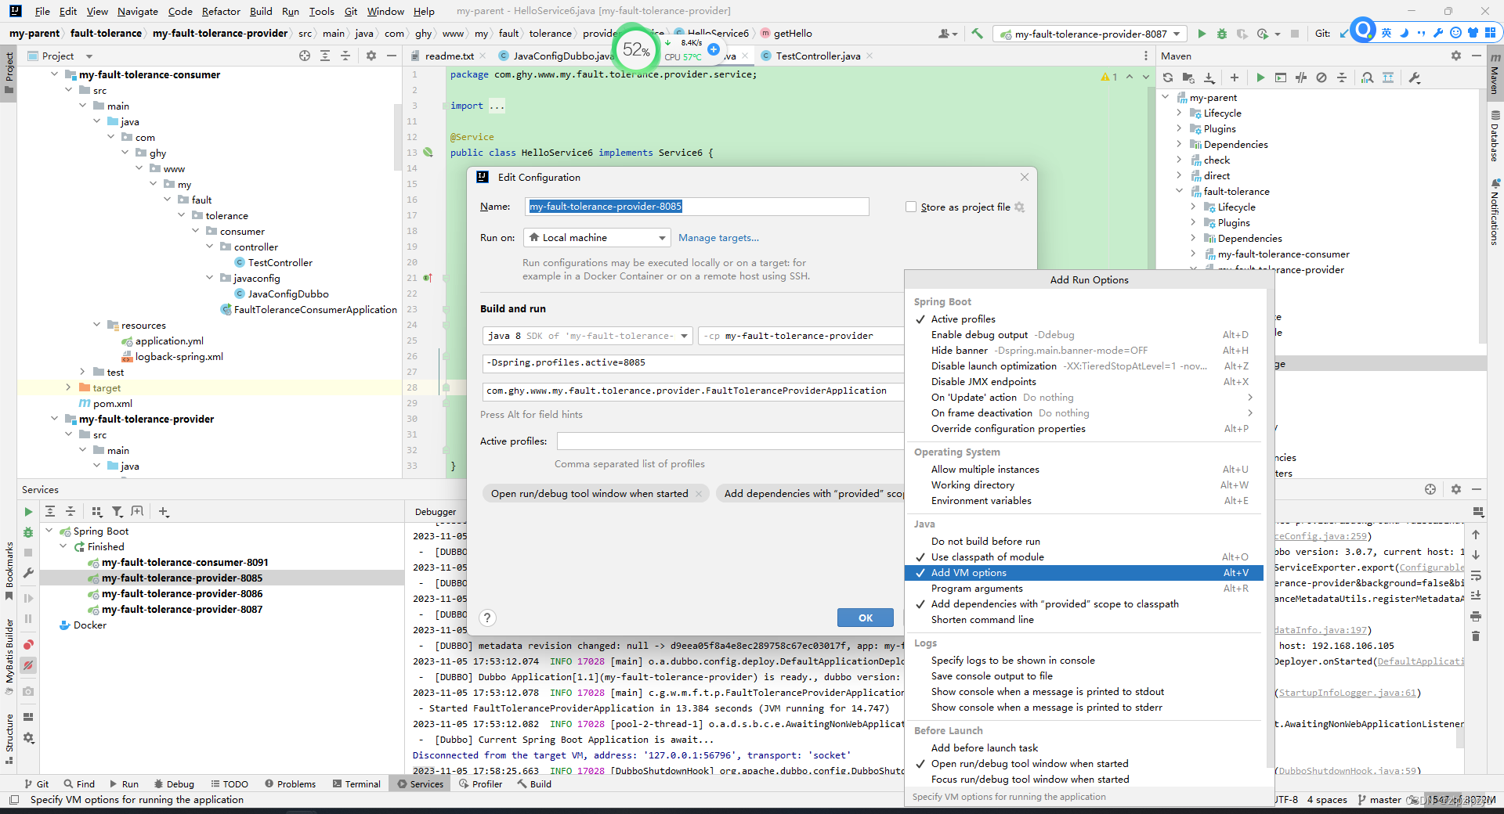Reload all Maven projects
Image resolution: width=1504 pixels, height=814 pixels.
click(x=1167, y=77)
